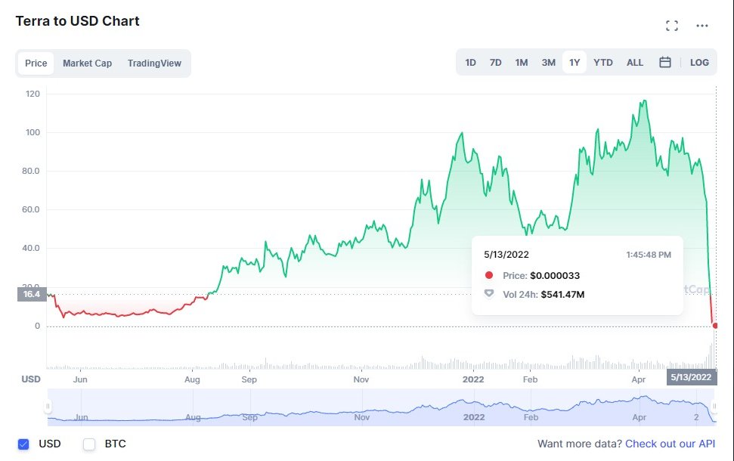The image size is (734, 461).
Task: Toggle the LOG scale button
Action: pos(699,62)
